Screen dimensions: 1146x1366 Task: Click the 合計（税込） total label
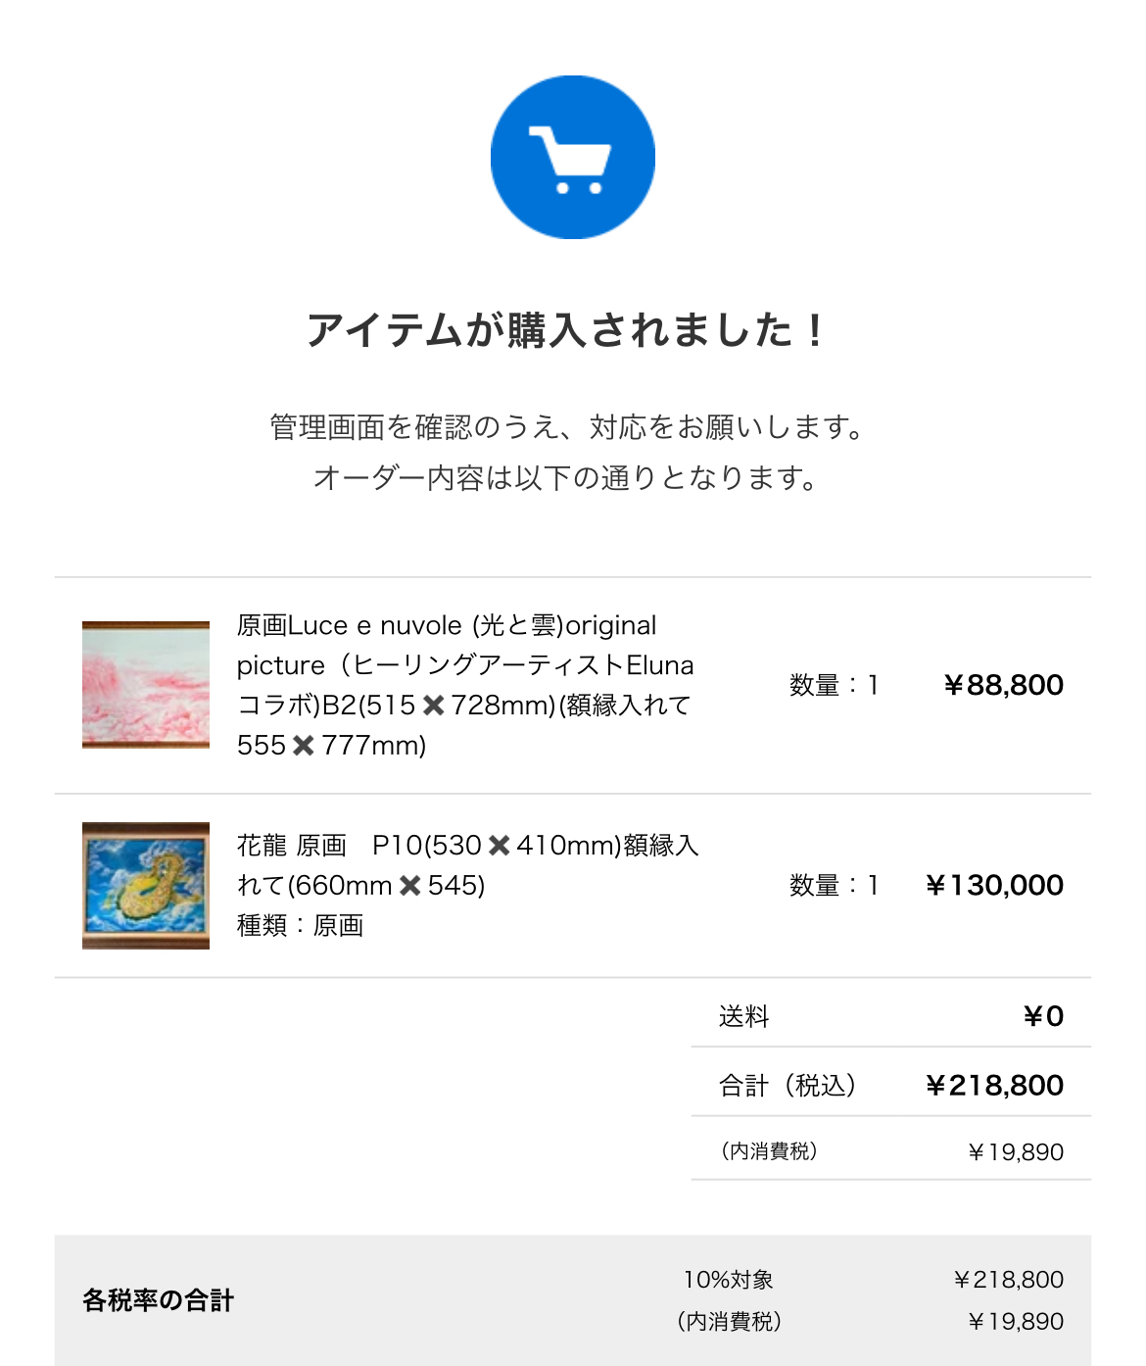click(x=788, y=1086)
